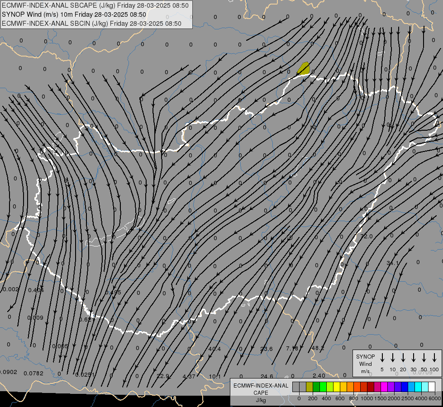Image resolution: width=443 pixels, height=407 pixels.
Task: Click the 30 m/s wind arrow in legend
Action: pyautogui.click(x=413, y=358)
